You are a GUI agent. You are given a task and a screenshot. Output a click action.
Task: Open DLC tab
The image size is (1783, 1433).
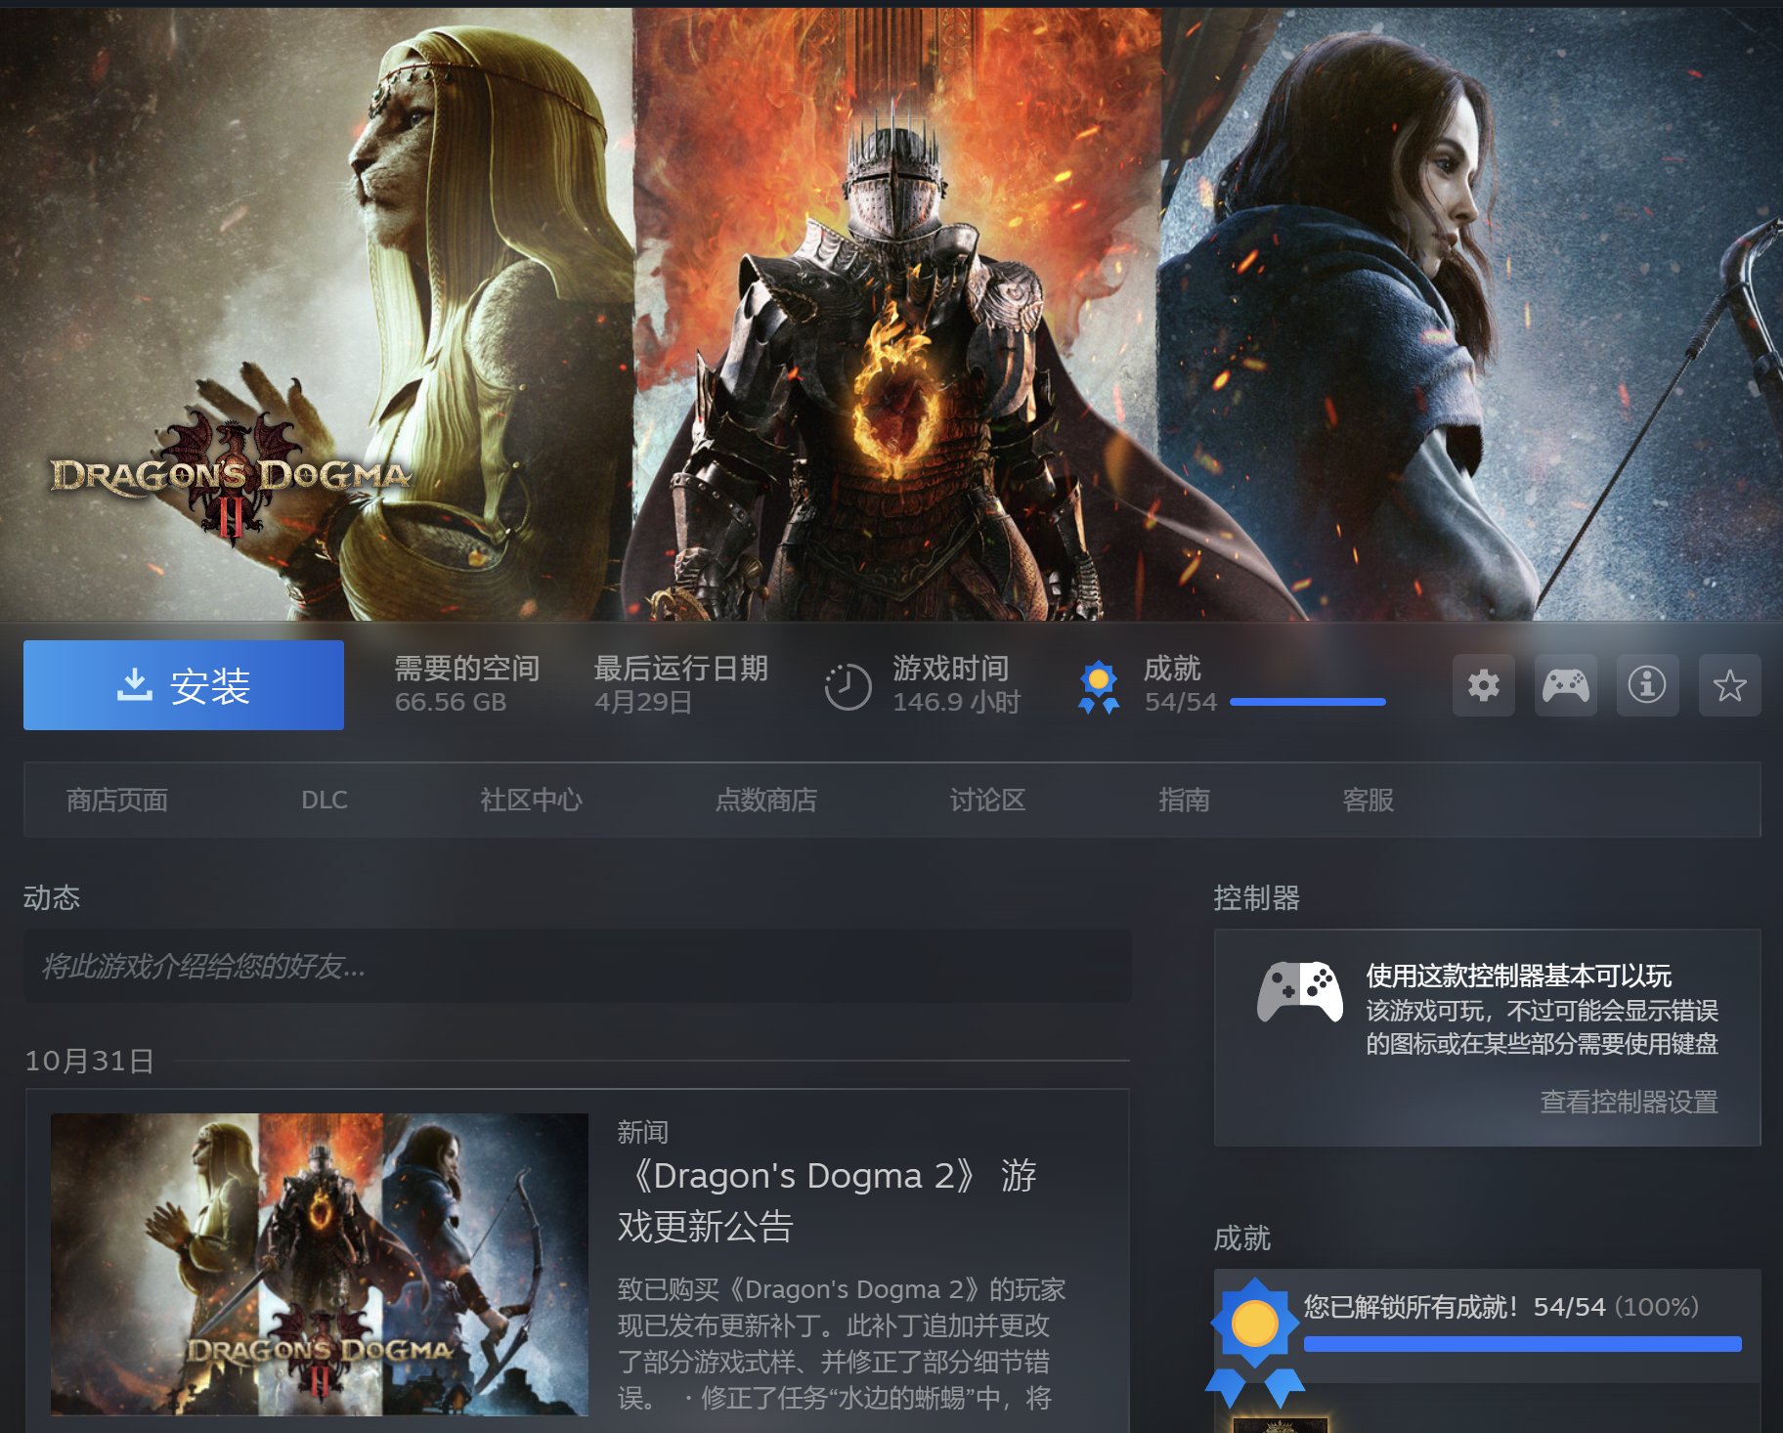pyautogui.click(x=325, y=800)
